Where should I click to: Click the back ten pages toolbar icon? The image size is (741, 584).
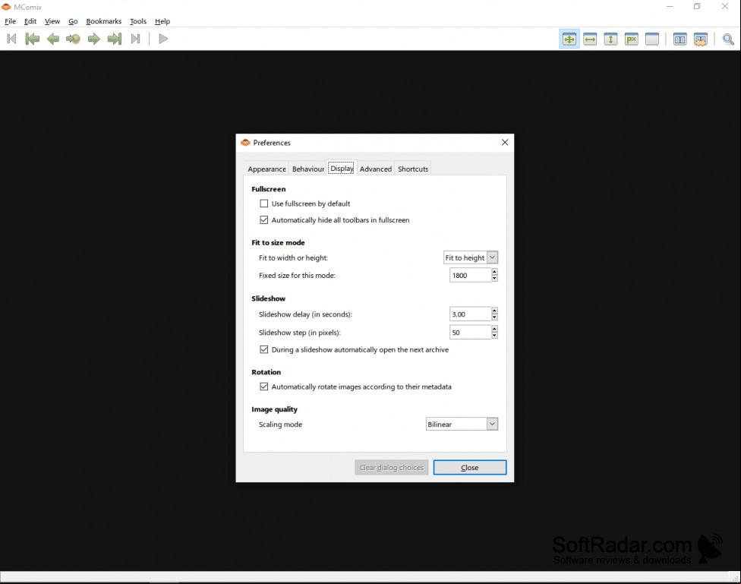(32, 39)
